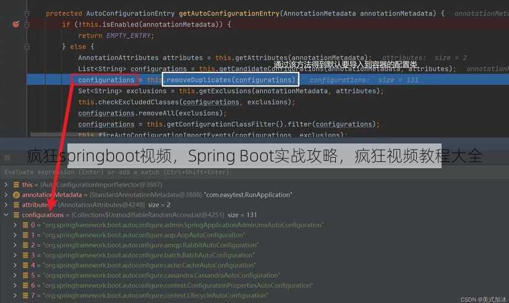Click the icon of element 7 LifecycleAutoConfiguration
This screenshot has height=303, width=509.
point(25,295)
